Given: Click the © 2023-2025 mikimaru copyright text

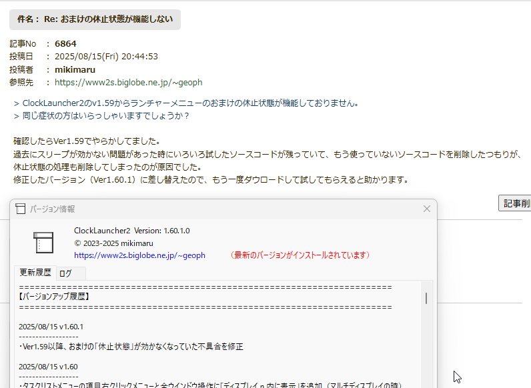Looking at the screenshot, I should 113,243.
